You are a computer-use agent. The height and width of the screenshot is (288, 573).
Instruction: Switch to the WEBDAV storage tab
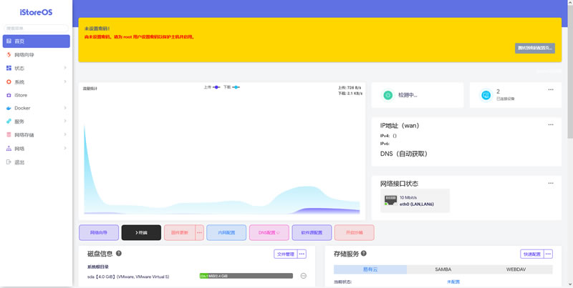point(516,269)
